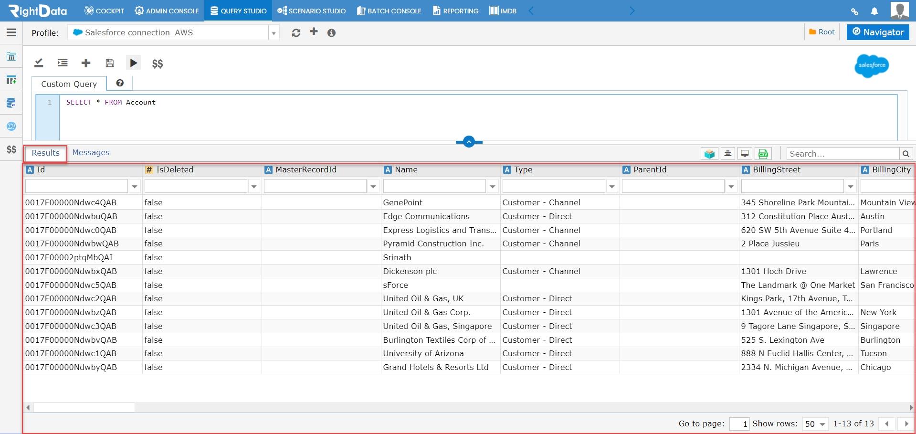Run the query with the play button
Image resolution: width=916 pixels, height=434 pixels.
point(133,63)
